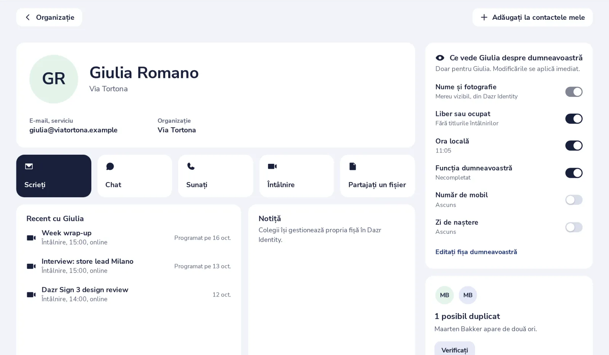Click Programat pe 16 oct. label
Viewport: 609px width, 355px height.
coord(202,238)
